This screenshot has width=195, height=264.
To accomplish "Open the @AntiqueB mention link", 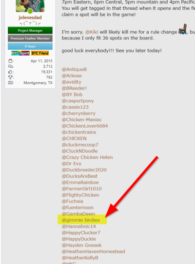I will pos(74,70).
